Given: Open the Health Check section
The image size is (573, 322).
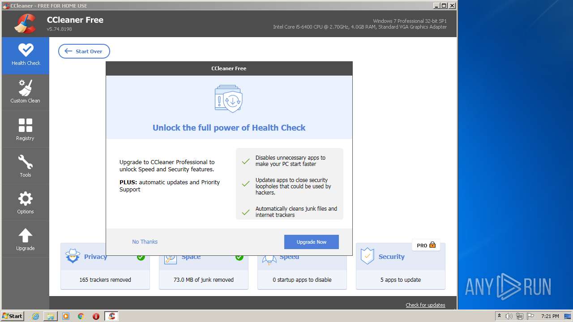Looking at the screenshot, I should [x=26, y=55].
